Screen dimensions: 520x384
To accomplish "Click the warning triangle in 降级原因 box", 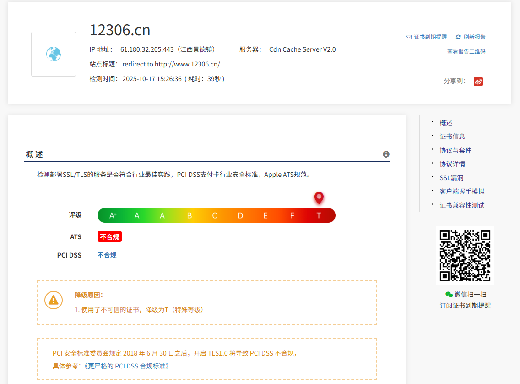I will click(x=54, y=300).
